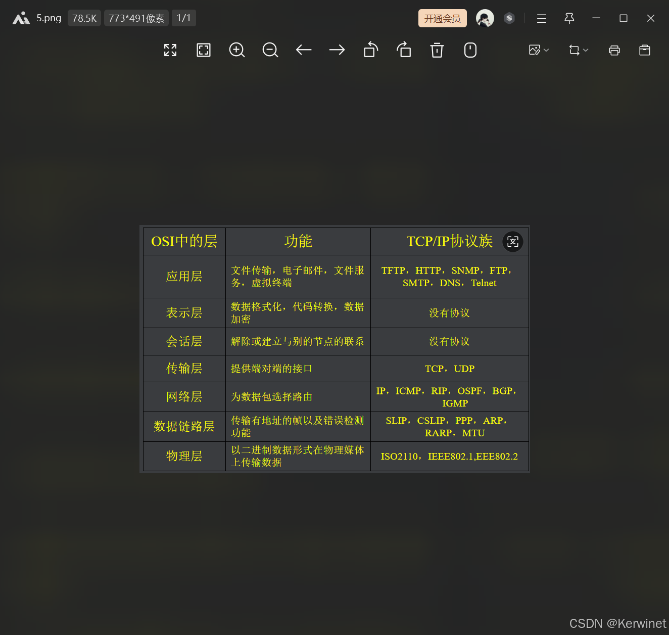Image resolution: width=669 pixels, height=635 pixels.
Task: Enter fullscreen view mode
Action: 170,50
